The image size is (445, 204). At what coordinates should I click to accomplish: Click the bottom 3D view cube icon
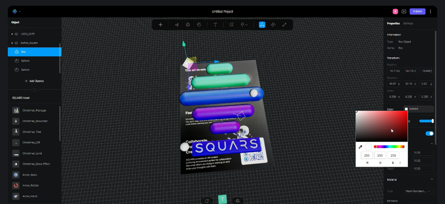click(238, 200)
